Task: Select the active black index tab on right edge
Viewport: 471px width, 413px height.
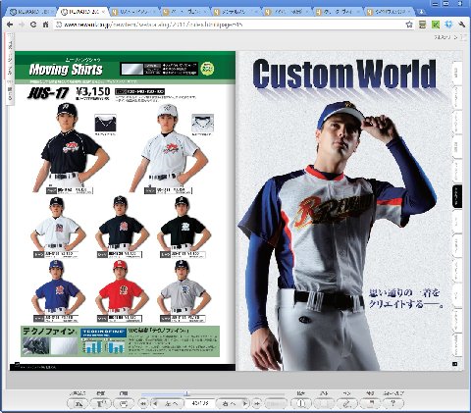Action: click(457, 196)
